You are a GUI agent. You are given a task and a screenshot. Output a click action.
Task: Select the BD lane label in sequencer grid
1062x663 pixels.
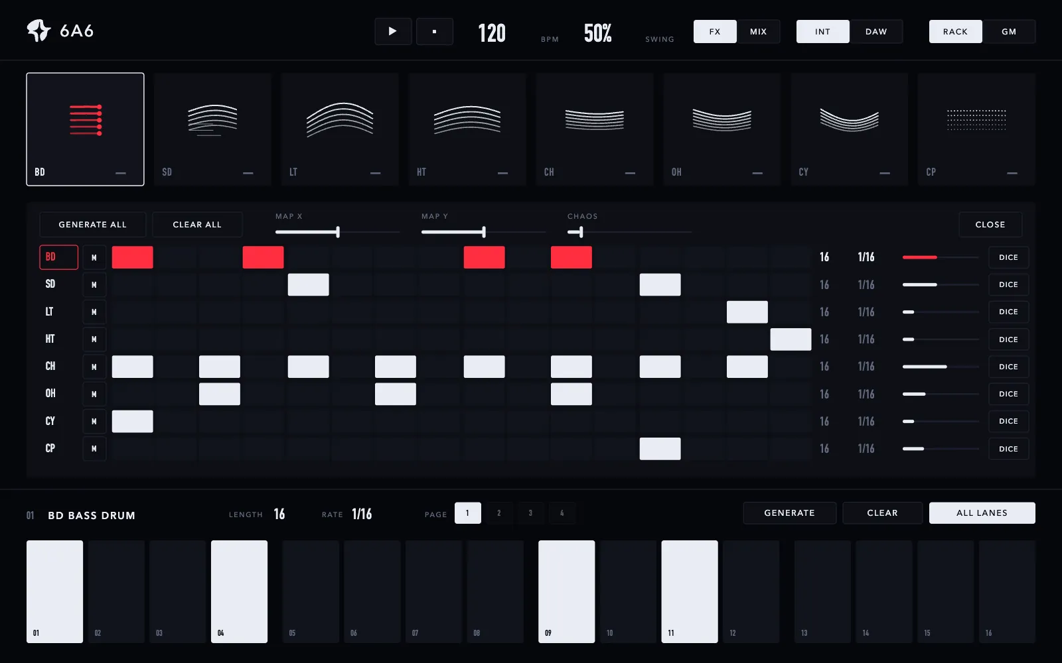tap(58, 257)
